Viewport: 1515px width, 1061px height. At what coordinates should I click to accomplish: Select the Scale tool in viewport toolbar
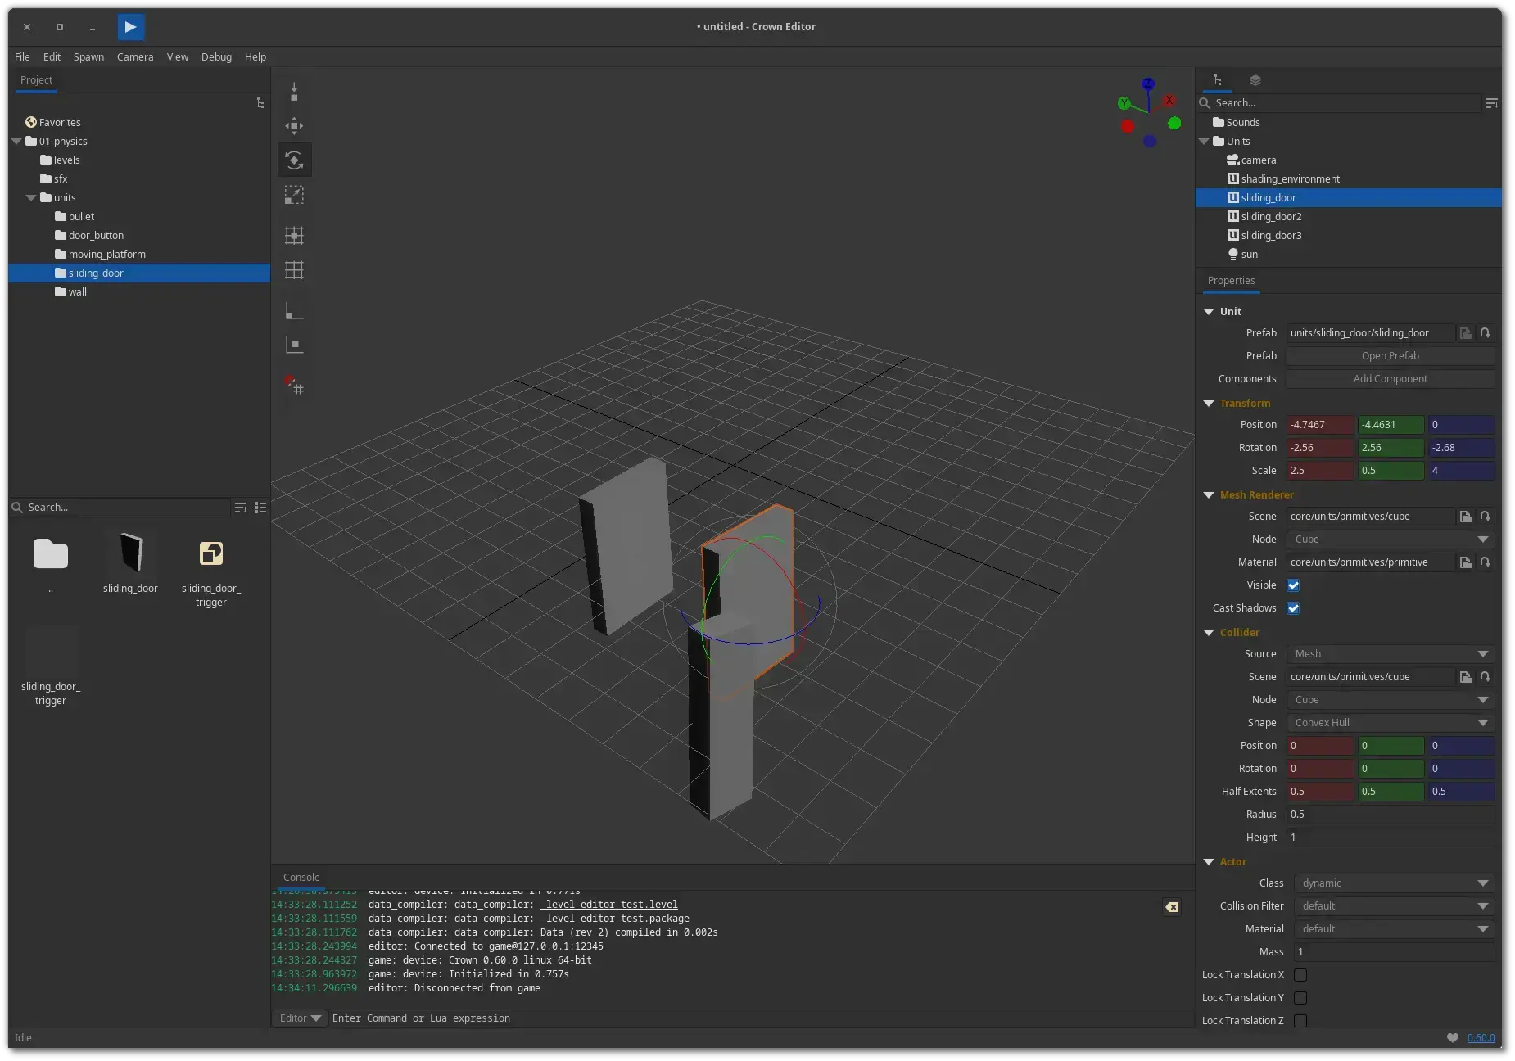click(294, 195)
